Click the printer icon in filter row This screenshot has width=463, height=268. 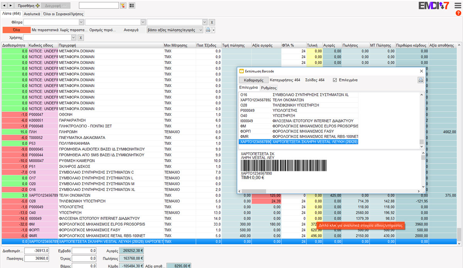208,30
